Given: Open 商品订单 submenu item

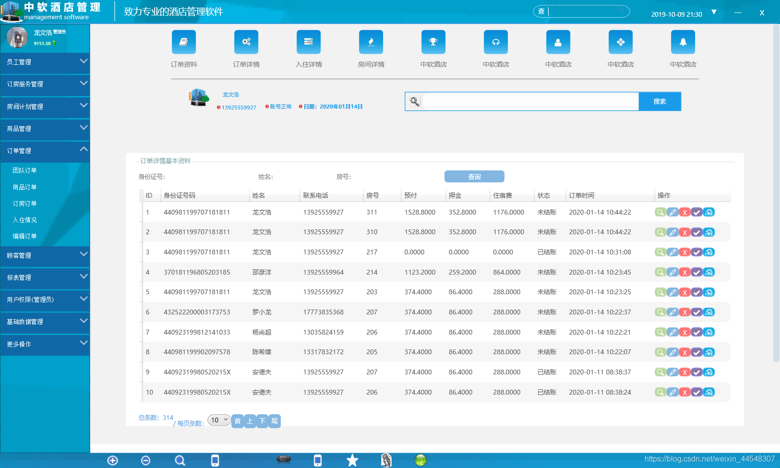Looking at the screenshot, I should (24, 187).
